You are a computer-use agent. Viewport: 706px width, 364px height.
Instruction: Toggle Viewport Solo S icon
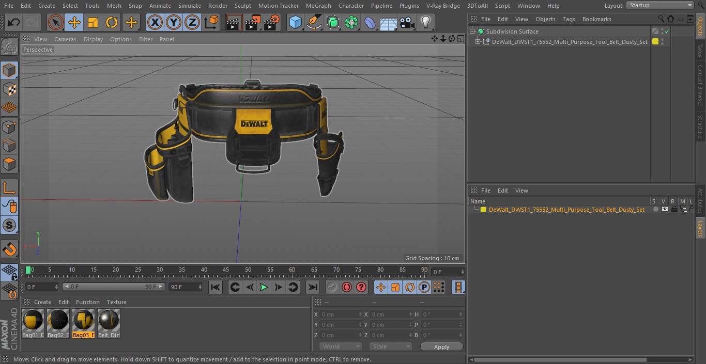coord(9,225)
